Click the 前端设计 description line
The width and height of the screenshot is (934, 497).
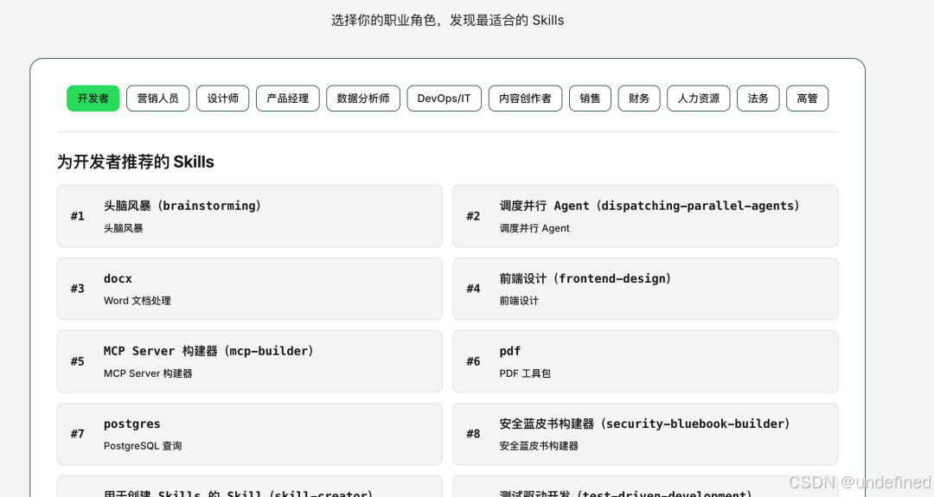(x=519, y=301)
